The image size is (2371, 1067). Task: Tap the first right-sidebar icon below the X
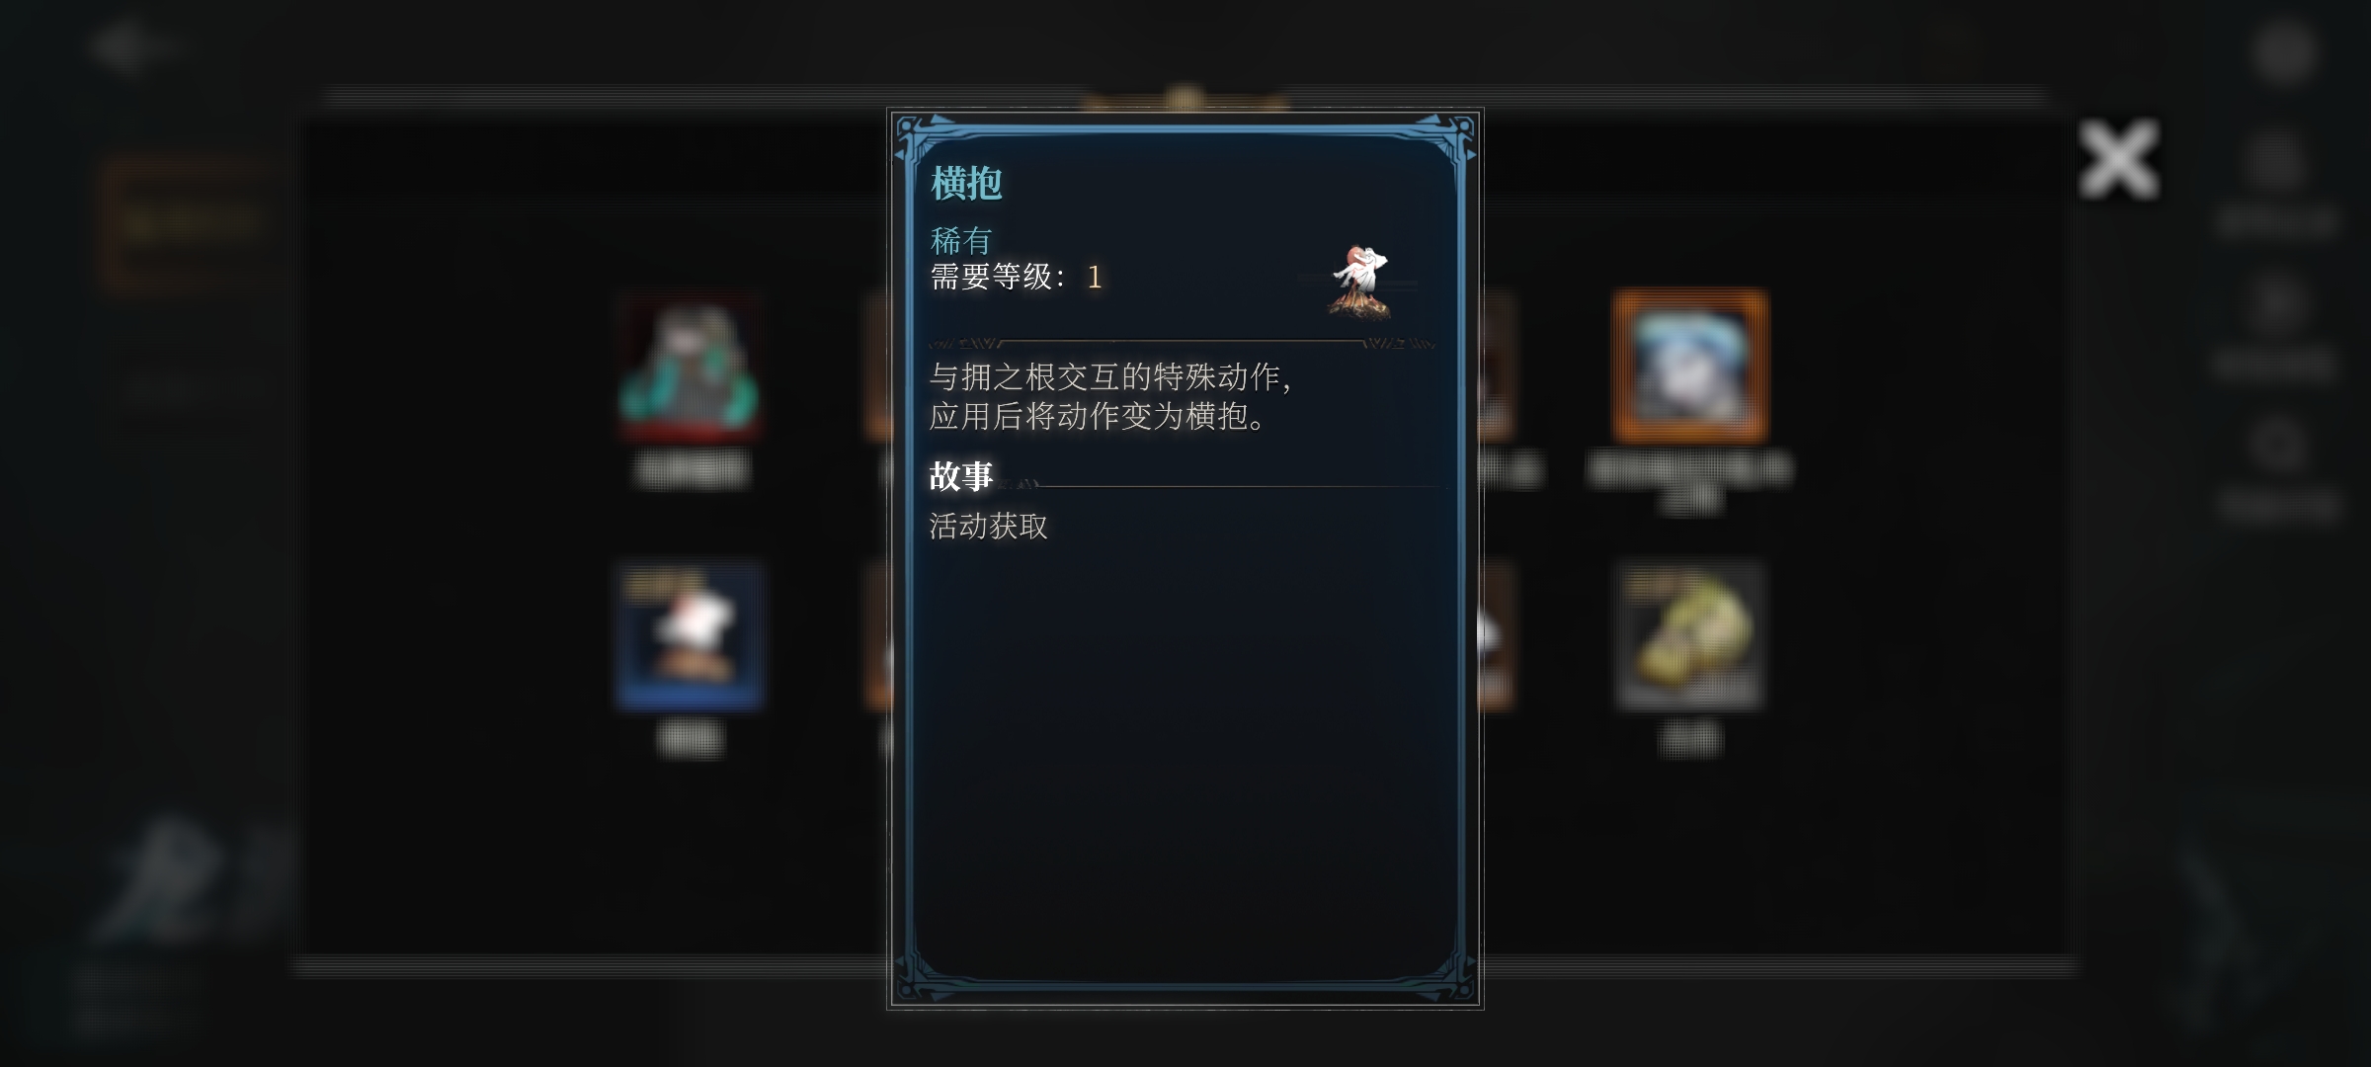pyautogui.click(x=2275, y=161)
